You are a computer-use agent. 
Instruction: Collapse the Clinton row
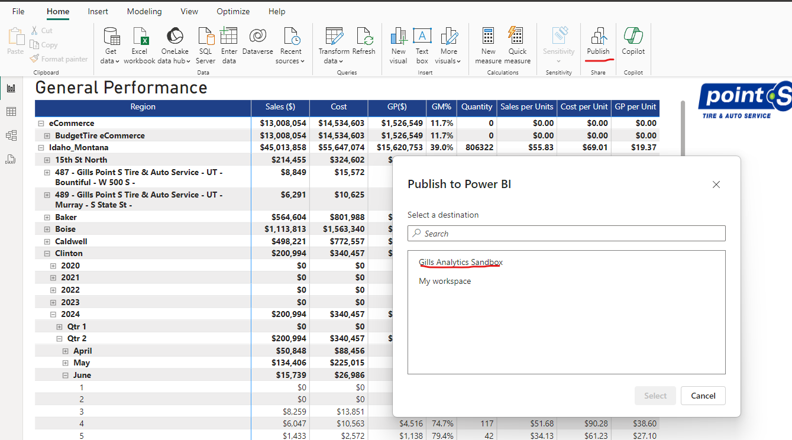(47, 254)
